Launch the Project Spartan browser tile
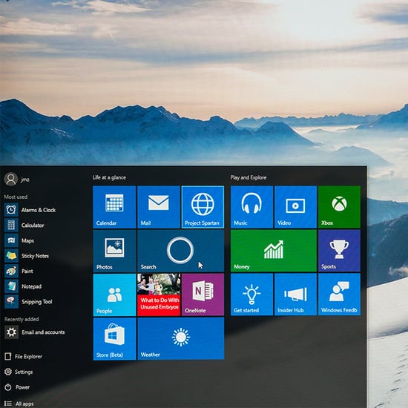The image size is (408, 408). click(203, 207)
